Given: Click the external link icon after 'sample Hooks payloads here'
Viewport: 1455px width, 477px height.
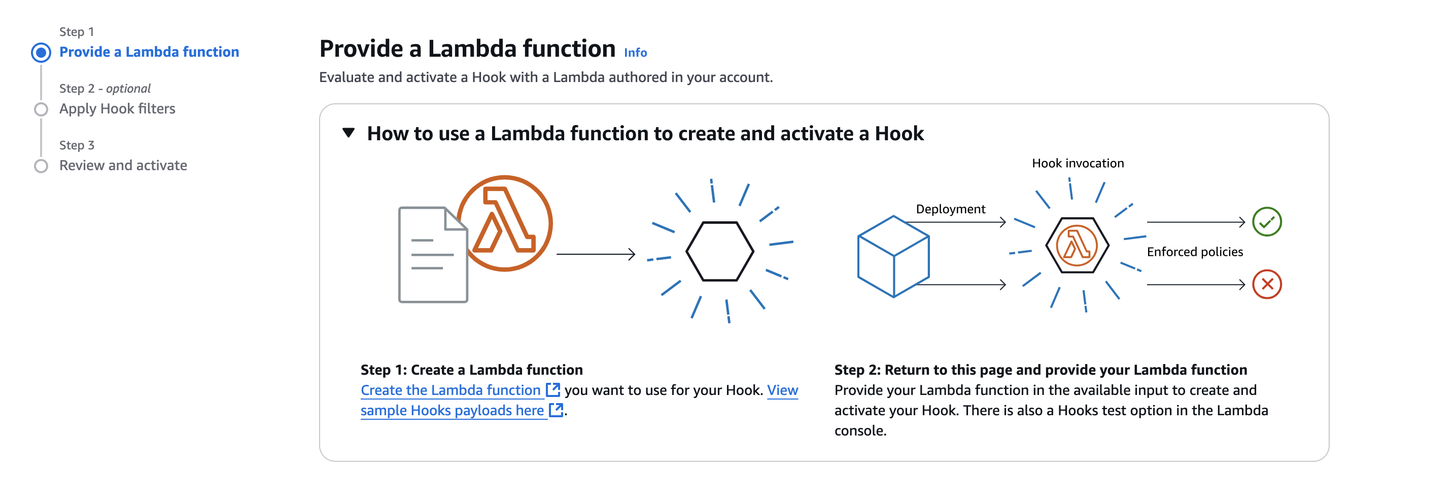Looking at the screenshot, I should pos(556,410).
